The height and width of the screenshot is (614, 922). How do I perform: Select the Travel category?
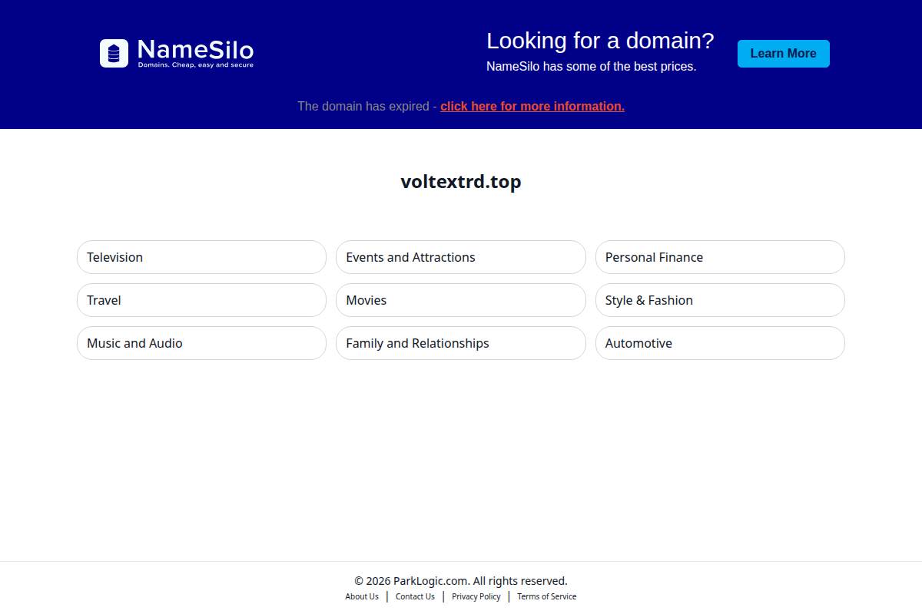click(x=201, y=300)
